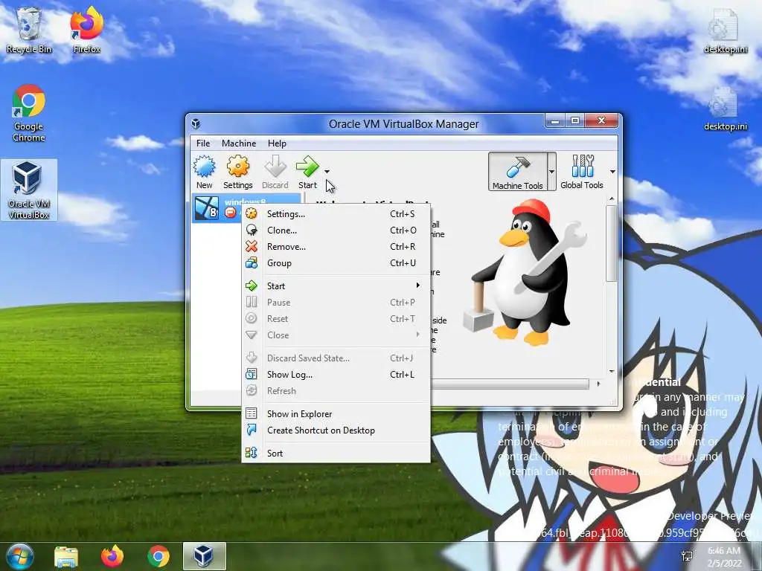Select the Firefox desktop shortcut
This screenshot has width=762, height=571.
pos(86,30)
